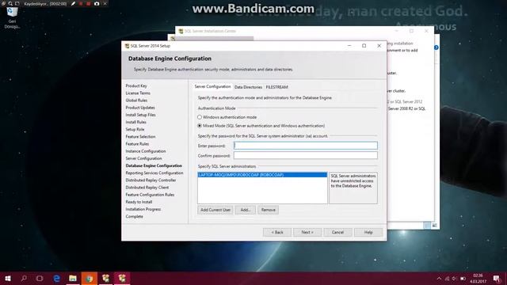Screen dimensions: 507x285
Task: Open taskbar clock and date
Action: coord(478,278)
